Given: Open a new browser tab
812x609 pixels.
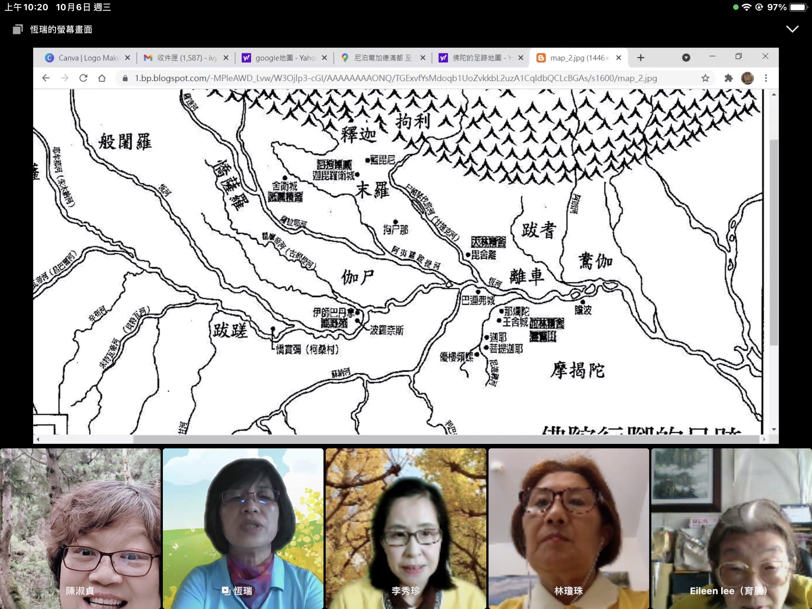Looking at the screenshot, I should click(x=640, y=58).
